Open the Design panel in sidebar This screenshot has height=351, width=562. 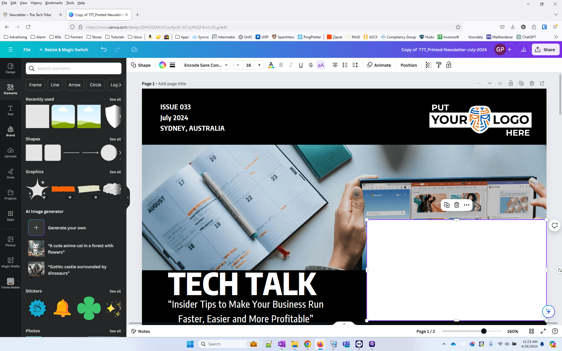point(11,68)
